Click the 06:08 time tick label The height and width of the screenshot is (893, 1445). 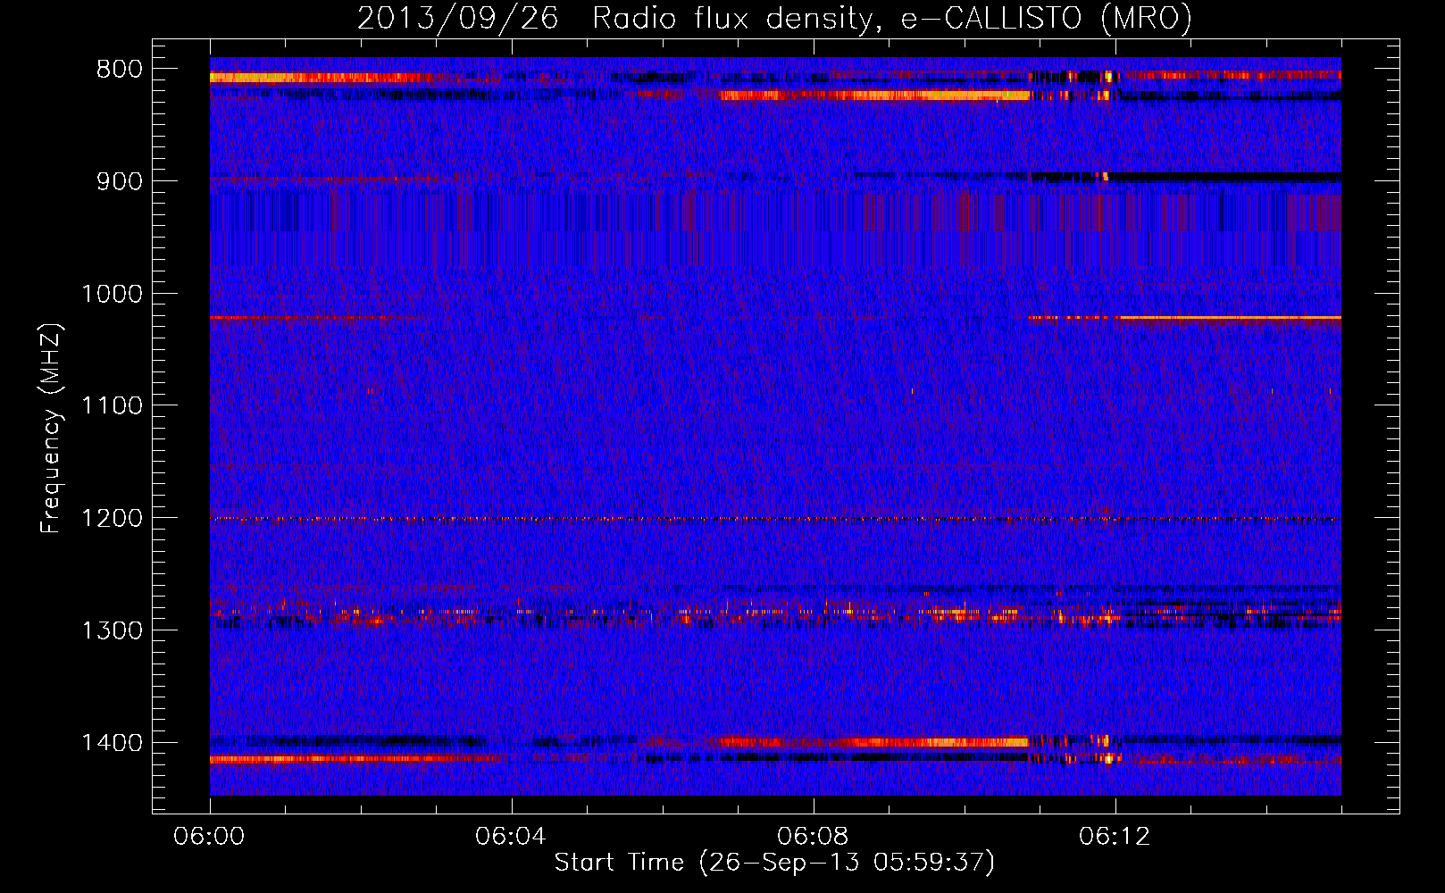[814, 837]
